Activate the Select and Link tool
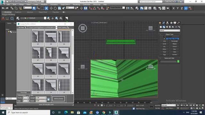 12,8
